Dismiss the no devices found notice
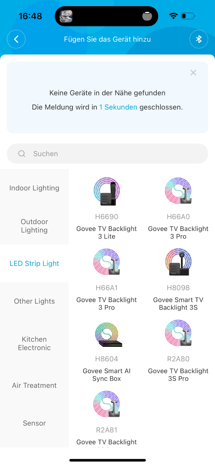This screenshot has width=215, height=466. [x=193, y=73]
